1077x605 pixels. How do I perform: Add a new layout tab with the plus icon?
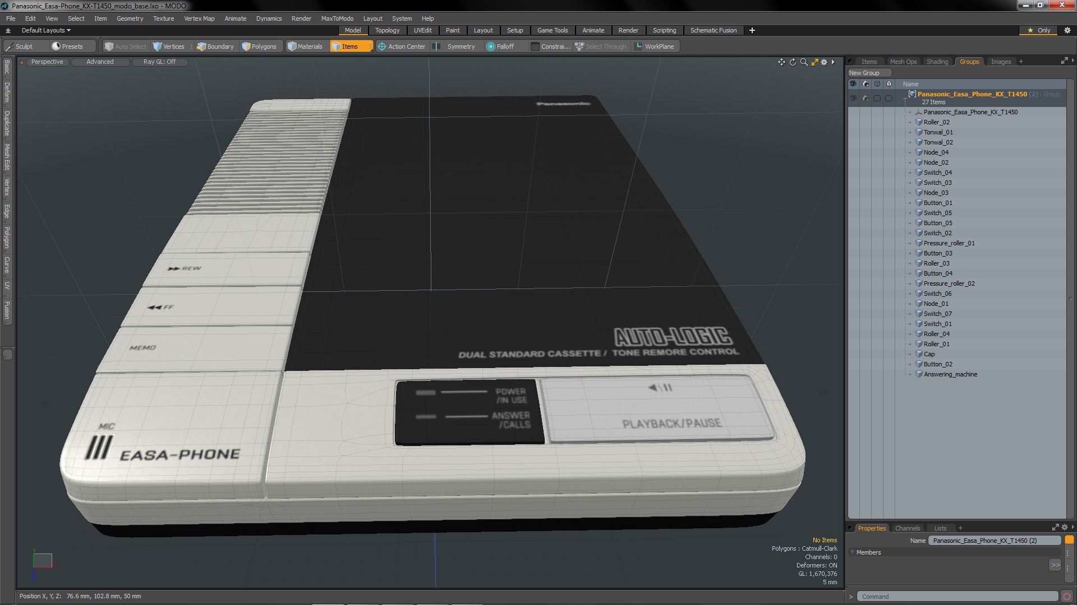[x=752, y=30]
